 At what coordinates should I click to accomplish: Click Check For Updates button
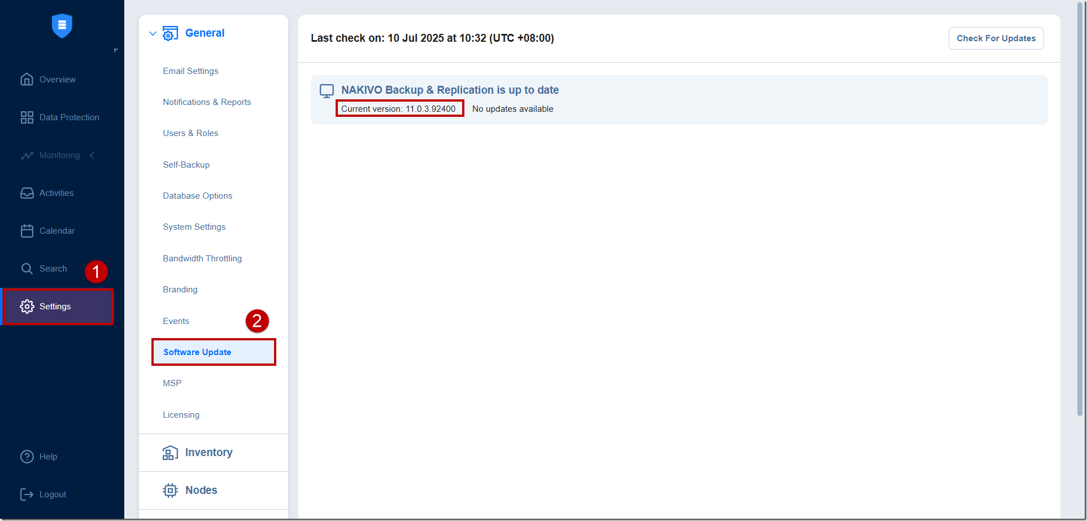(x=996, y=38)
